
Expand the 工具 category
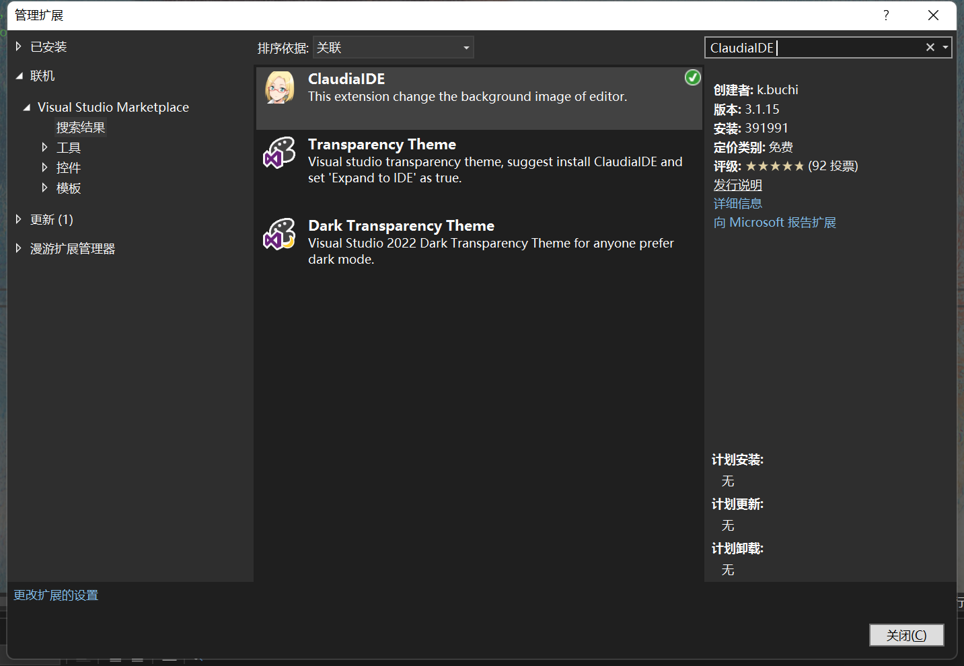(x=44, y=147)
